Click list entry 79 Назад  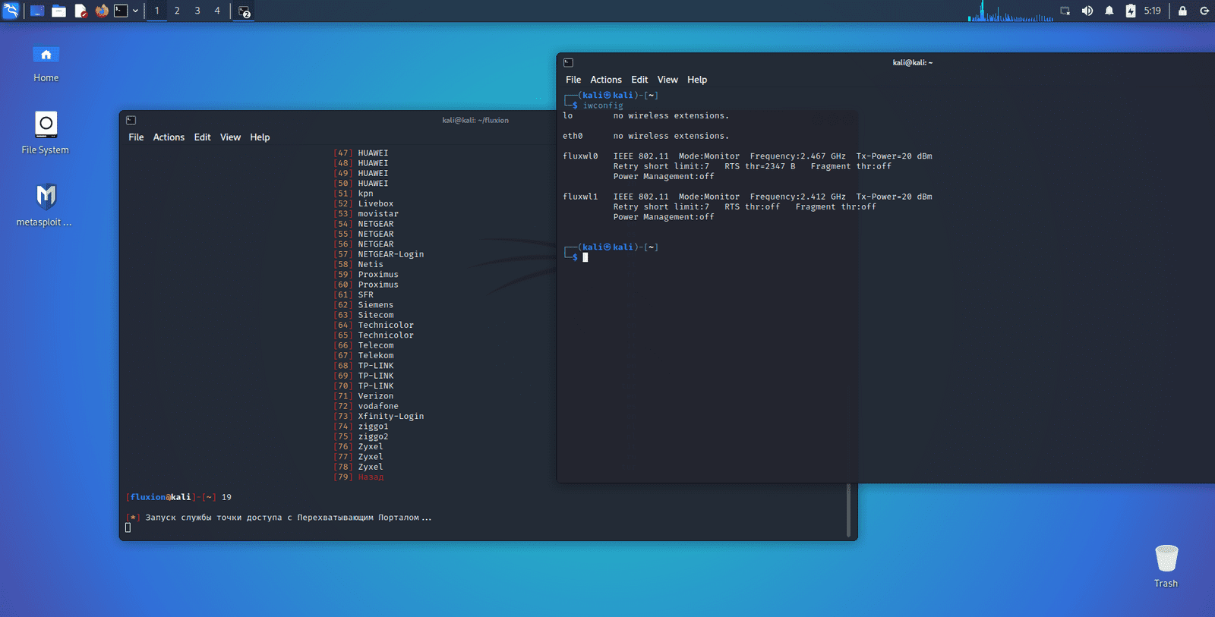(358, 477)
